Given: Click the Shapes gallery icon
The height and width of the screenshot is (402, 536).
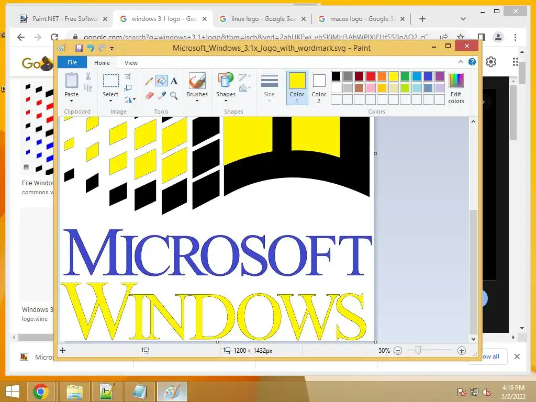Looking at the screenshot, I should click(226, 81).
